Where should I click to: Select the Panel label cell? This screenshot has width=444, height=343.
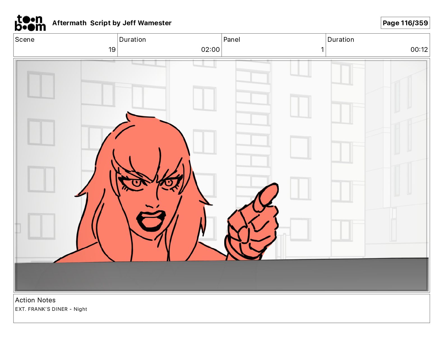(x=232, y=40)
